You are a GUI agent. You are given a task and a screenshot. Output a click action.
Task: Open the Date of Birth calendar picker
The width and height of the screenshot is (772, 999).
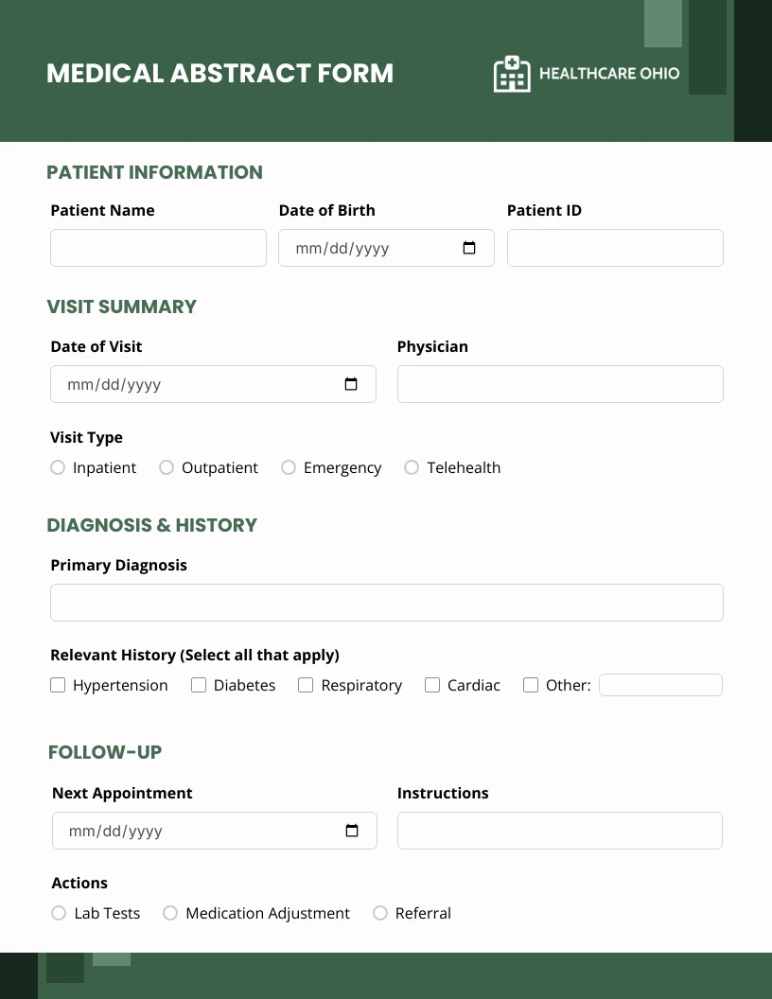[468, 247]
